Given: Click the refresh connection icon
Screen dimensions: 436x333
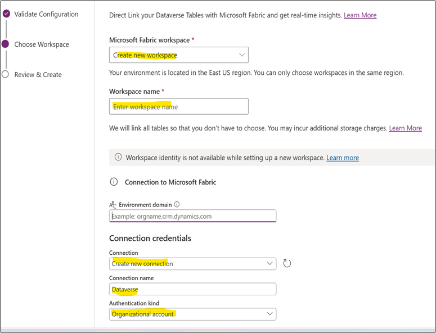Looking at the screenshot, I should (287, 263).
